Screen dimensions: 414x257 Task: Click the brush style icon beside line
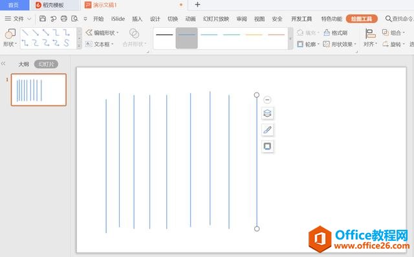[267, 129]
